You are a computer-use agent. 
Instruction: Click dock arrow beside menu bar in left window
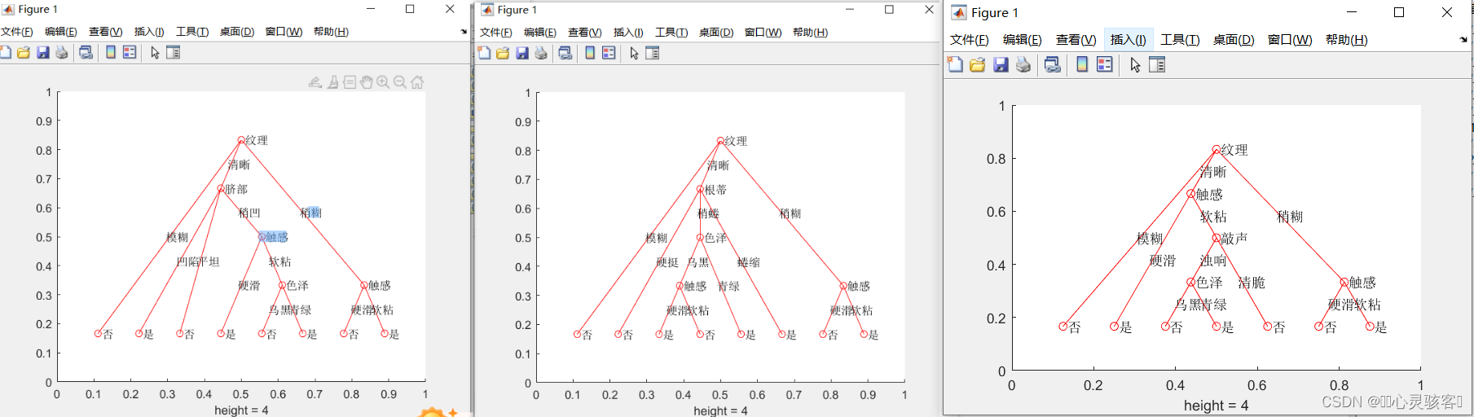pos(464,32)
